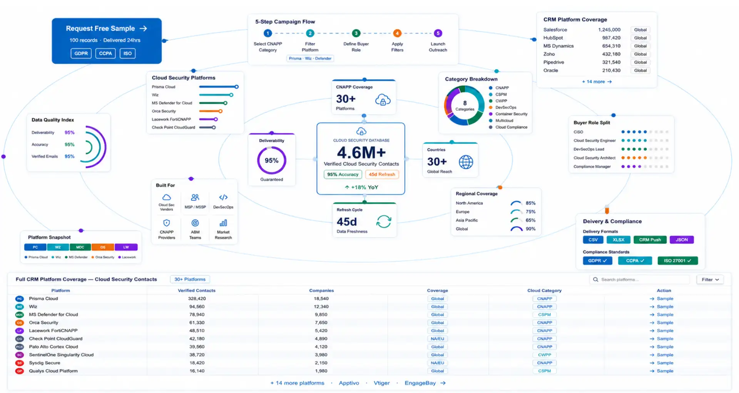Click the MS Defender for Cloud row badge
739x393 pixels.
pos(20,315)
